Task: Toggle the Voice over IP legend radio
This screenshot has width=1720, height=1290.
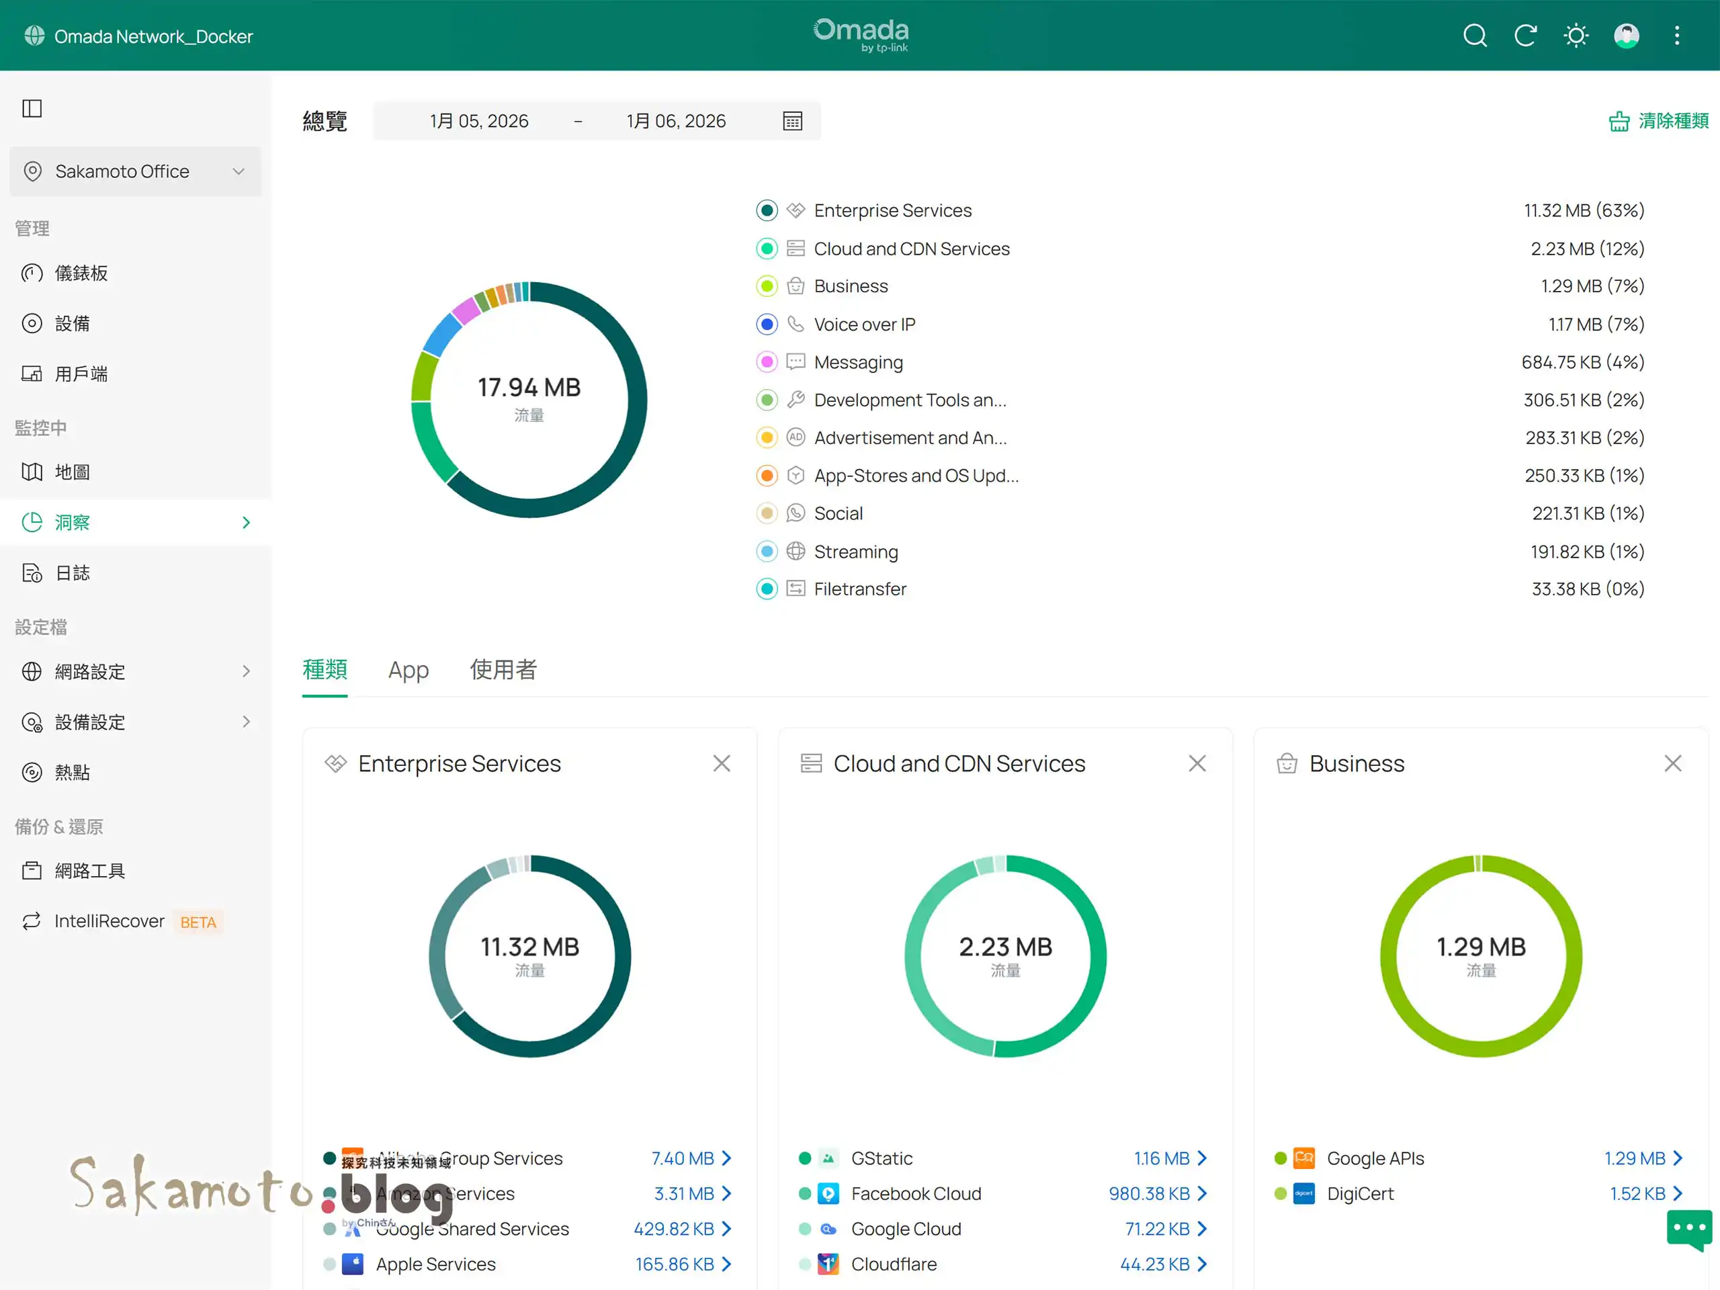Action: coord(767,325)
